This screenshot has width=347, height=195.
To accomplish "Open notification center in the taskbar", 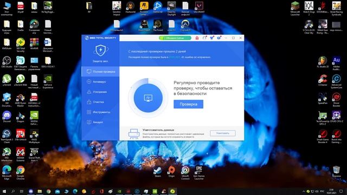I will click(x=341, y=191).
